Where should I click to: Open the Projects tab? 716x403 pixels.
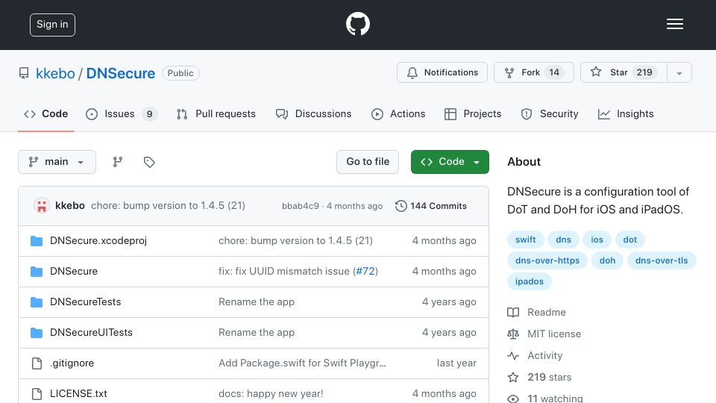473,113
